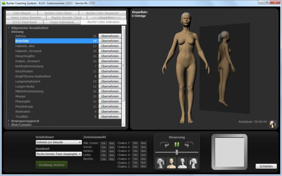This screenshot has height=176, width=282.
Task: Click Übernehmen for Heuschnupfen
Action: pyautogui.click(x=110, y=56)
